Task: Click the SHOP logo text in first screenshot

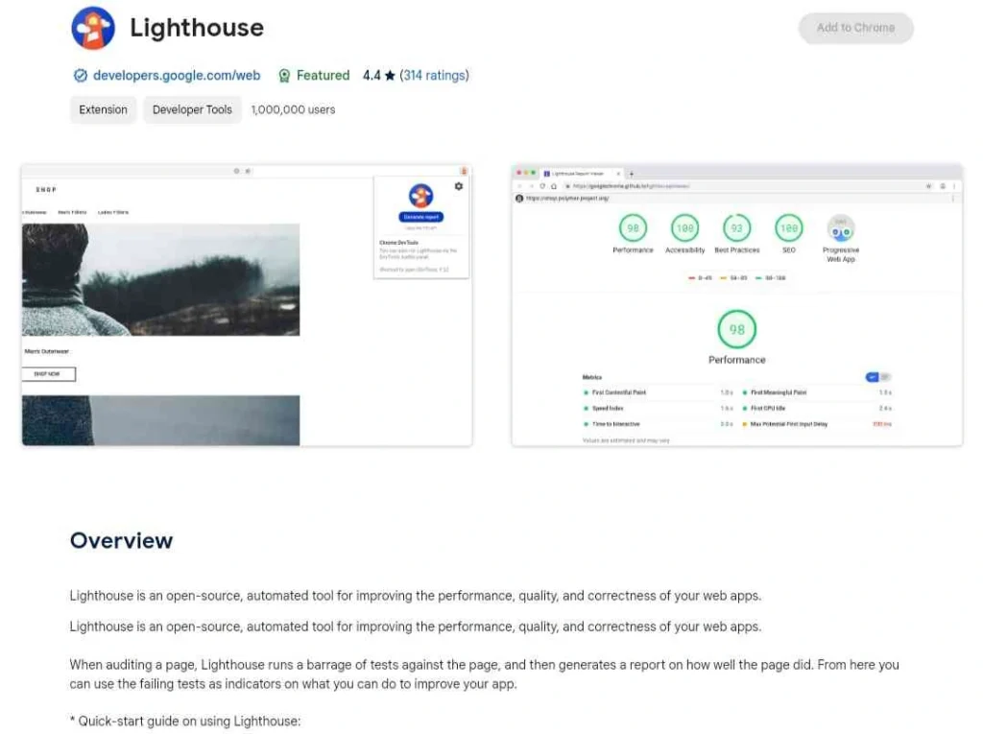Action: pyautogui.click(x=46, y=189)
